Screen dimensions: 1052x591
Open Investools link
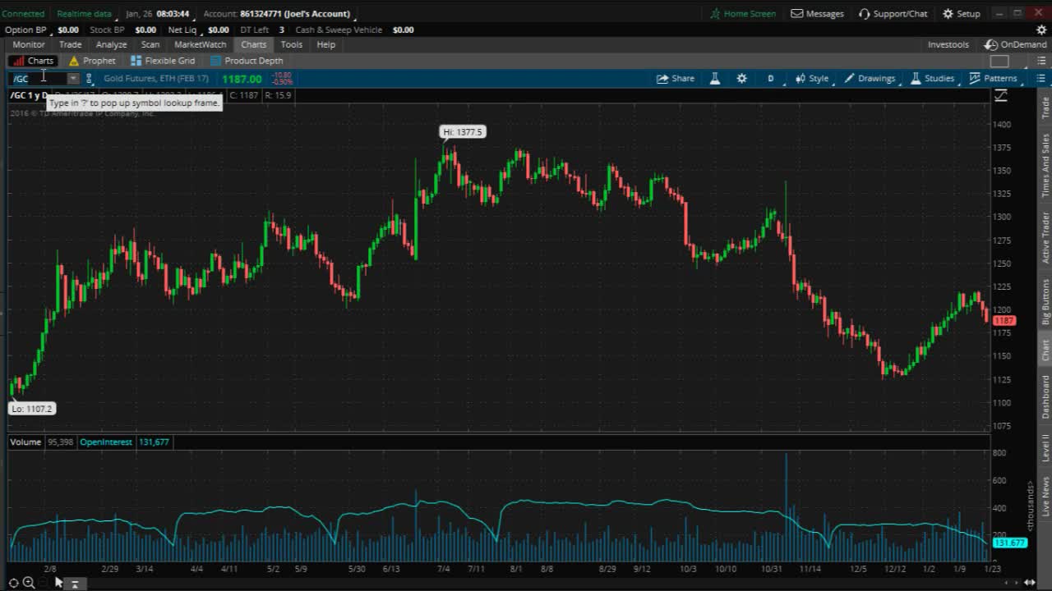[948, 44]
